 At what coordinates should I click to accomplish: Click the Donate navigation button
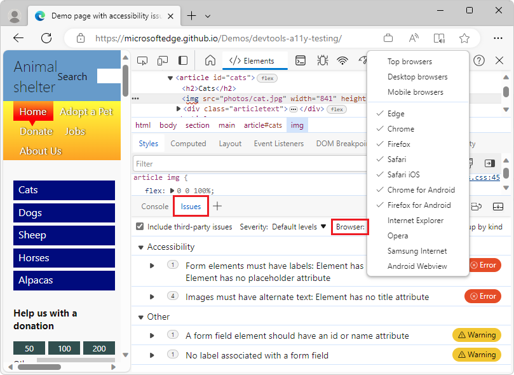pyautogui.click(x=36, y=132)
